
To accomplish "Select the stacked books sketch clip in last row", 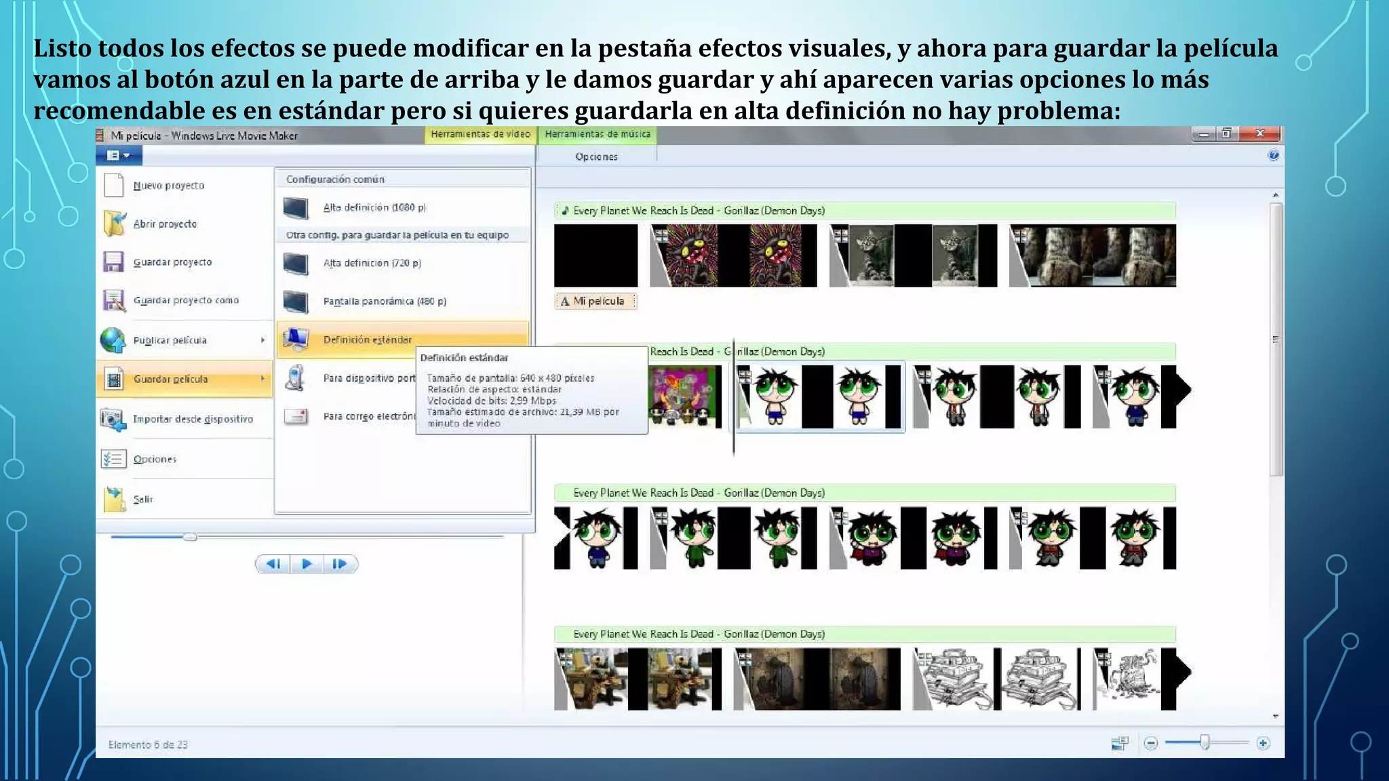I will 996,679.
